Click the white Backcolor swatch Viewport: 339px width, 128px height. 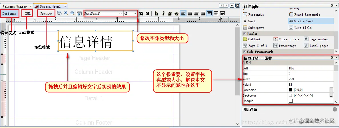290,95
